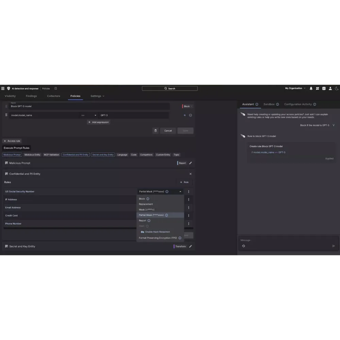340x340 pixels.
Task: Go to the Visibility tab
Action: point(10,96)
